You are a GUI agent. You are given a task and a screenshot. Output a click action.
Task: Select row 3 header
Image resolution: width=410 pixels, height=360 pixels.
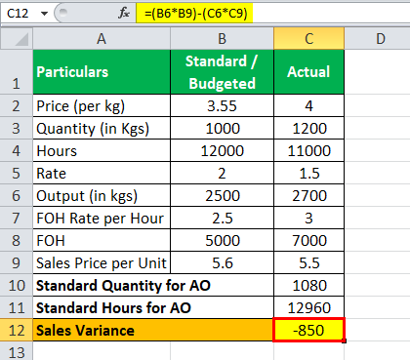[17, 128]
